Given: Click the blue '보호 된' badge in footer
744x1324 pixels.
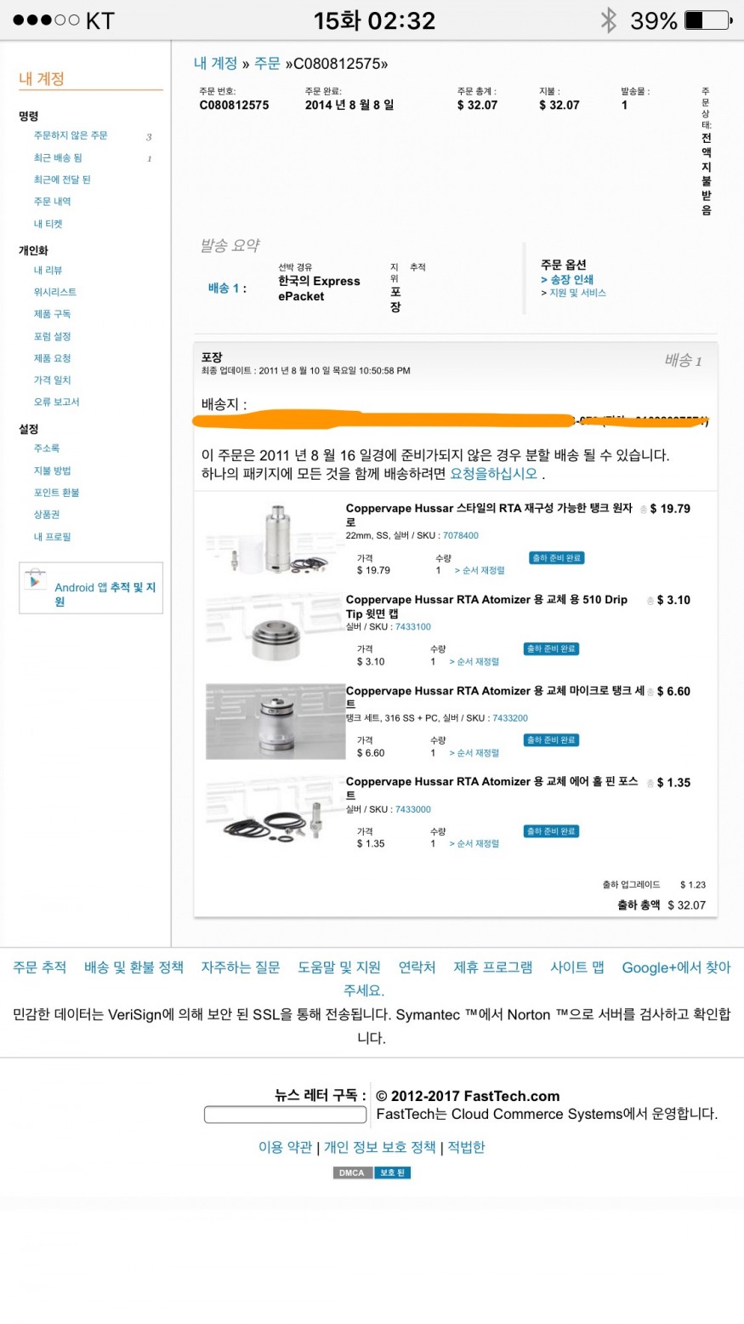Looking at the screenshot, I should 392,1173.
